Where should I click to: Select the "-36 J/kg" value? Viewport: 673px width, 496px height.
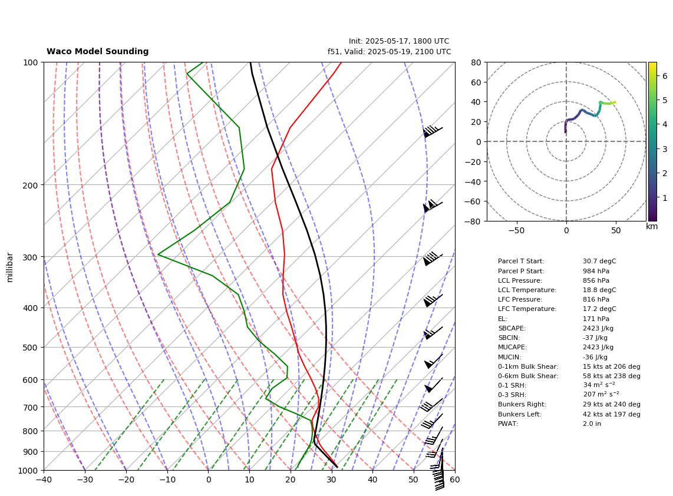pos(595,357)
